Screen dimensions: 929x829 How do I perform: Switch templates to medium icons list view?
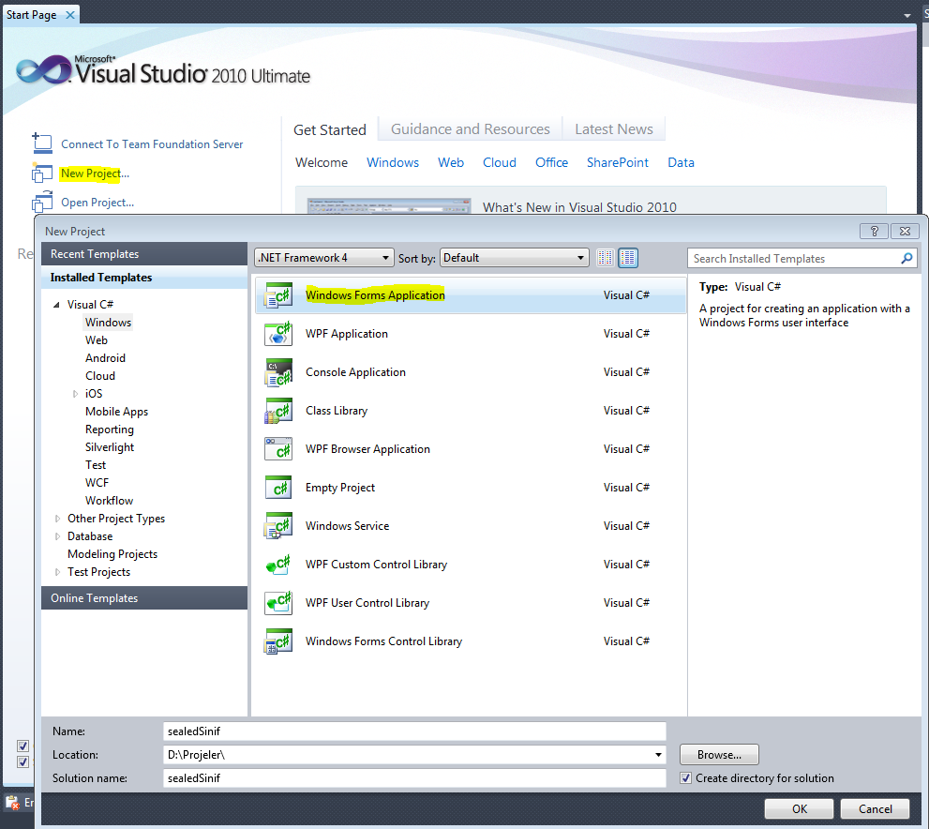coord(628,258)
